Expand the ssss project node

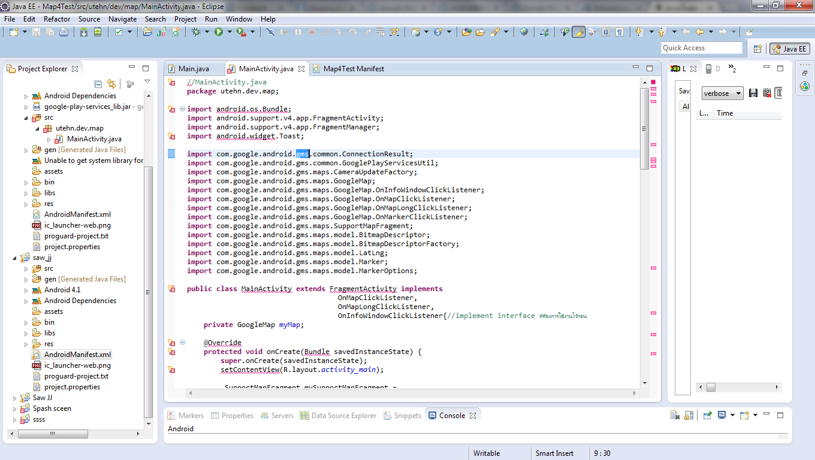(x=16, y=419)
